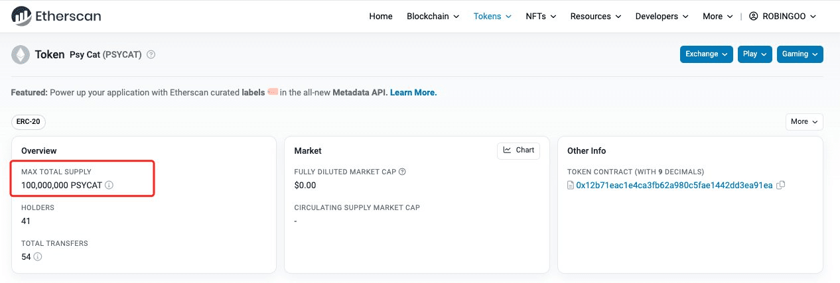Open the ROBINGOO account menu
The height and width of the screenshot is (283, 840).
[x=782, y=17]
